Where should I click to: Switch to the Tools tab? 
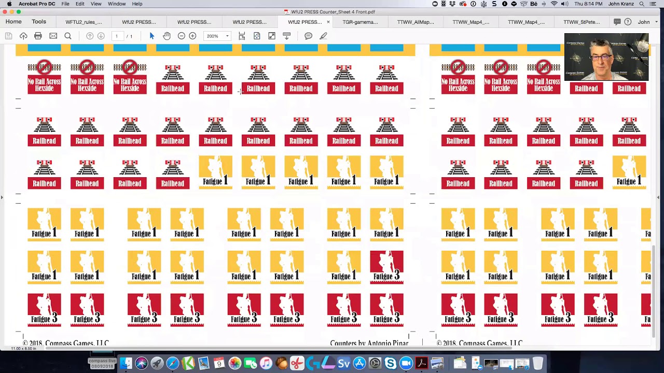(39, 22)
